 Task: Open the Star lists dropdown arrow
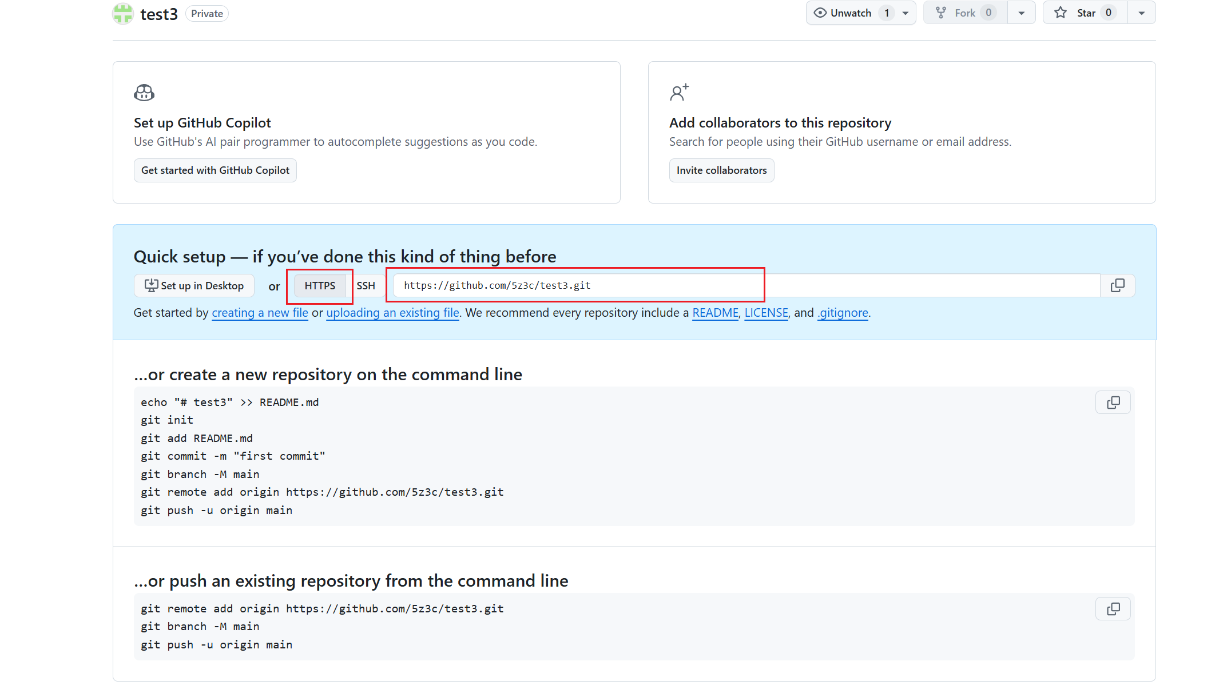1141,13
